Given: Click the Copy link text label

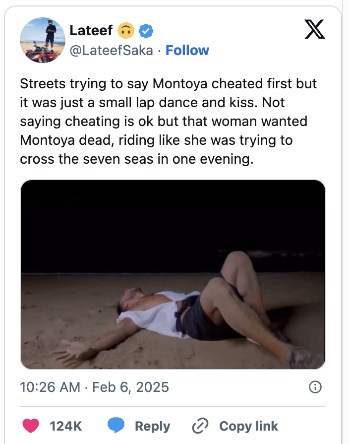Looking at the screenshot, I should tap(248, 426).
